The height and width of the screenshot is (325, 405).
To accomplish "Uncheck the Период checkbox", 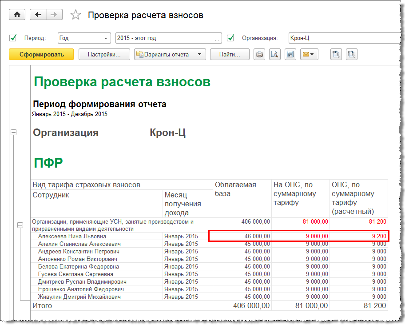I will pos(13,38).
